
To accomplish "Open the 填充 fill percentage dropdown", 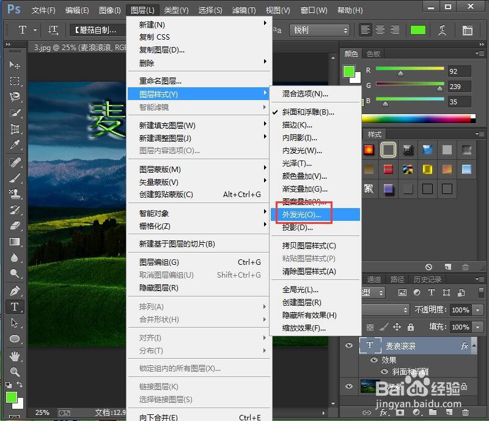I will (476, 327).
